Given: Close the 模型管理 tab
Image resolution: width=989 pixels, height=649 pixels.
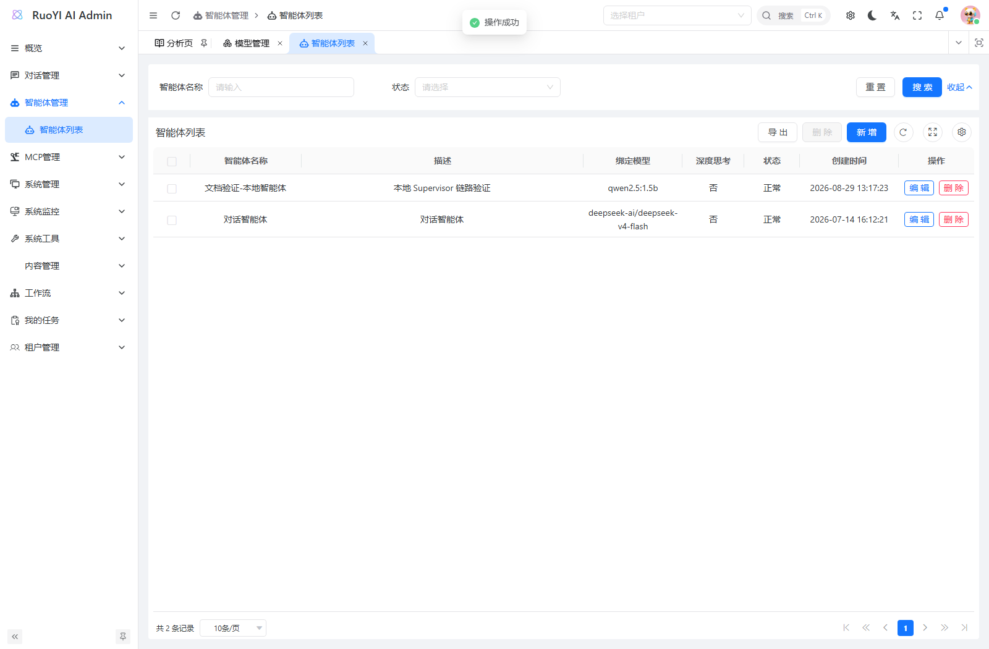Looking at the screenshot, I should click(x=280, y=43).
